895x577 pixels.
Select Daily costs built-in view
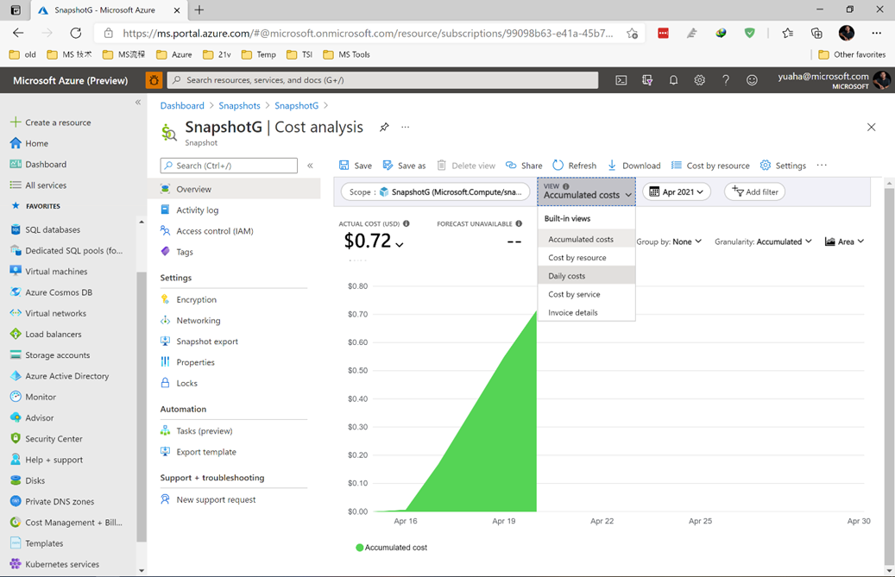point(586,276)
